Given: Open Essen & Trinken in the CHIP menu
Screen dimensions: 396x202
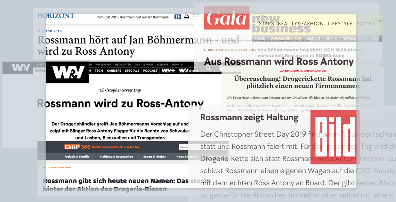Looking at the screenshot, I should 155,156.
